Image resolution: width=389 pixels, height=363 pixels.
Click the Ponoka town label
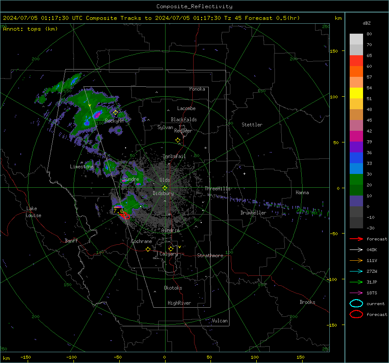(x=197, y=89)
